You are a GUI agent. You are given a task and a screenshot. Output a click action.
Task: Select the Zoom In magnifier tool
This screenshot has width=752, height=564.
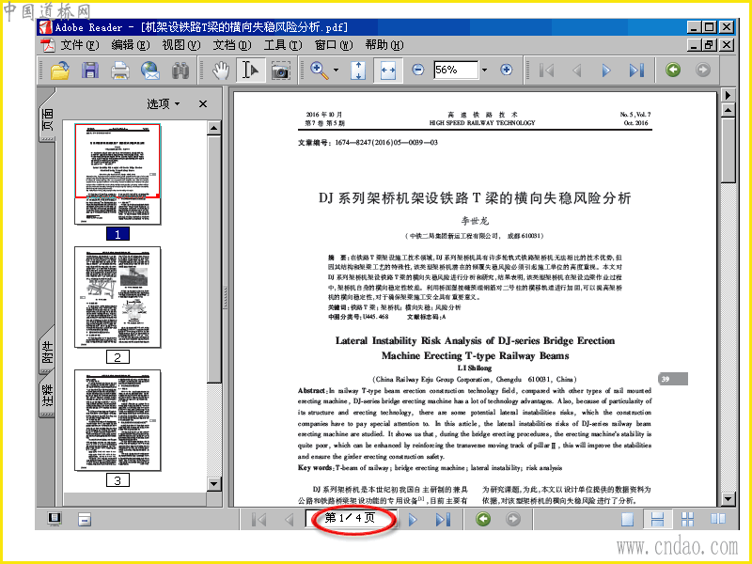pos(320,70)
